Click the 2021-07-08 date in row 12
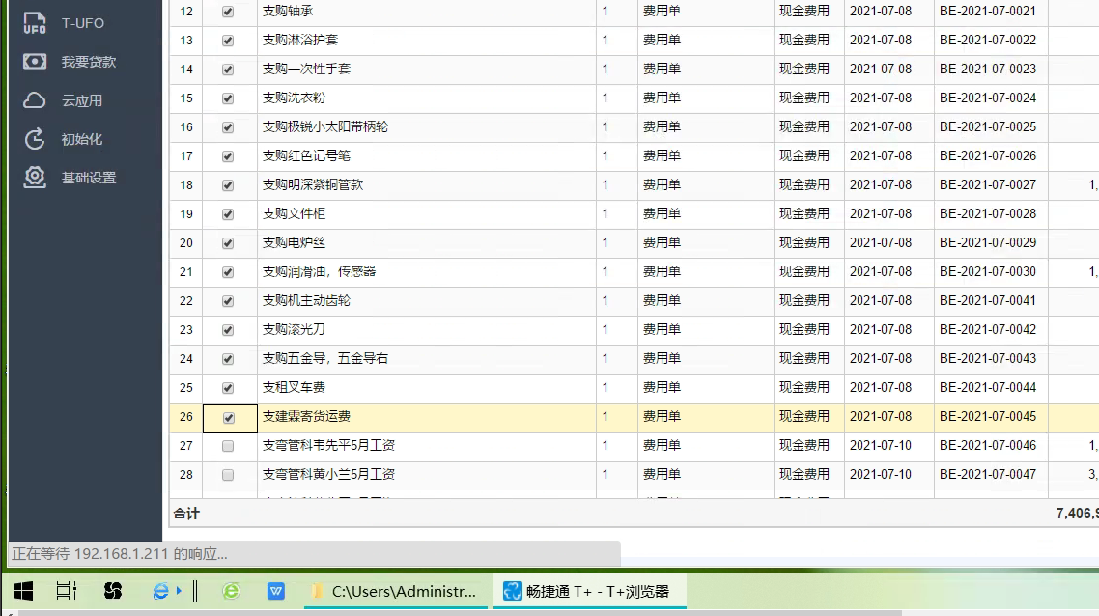 pos(881,12)
